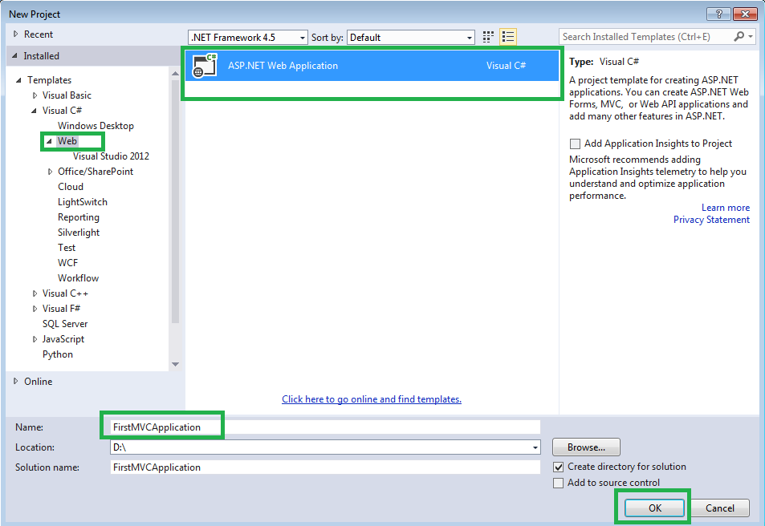Screen dimensions: 765x526
Task: Open the search options dropdown arrow
Action: pyautogui.click(x=751, y=37)
